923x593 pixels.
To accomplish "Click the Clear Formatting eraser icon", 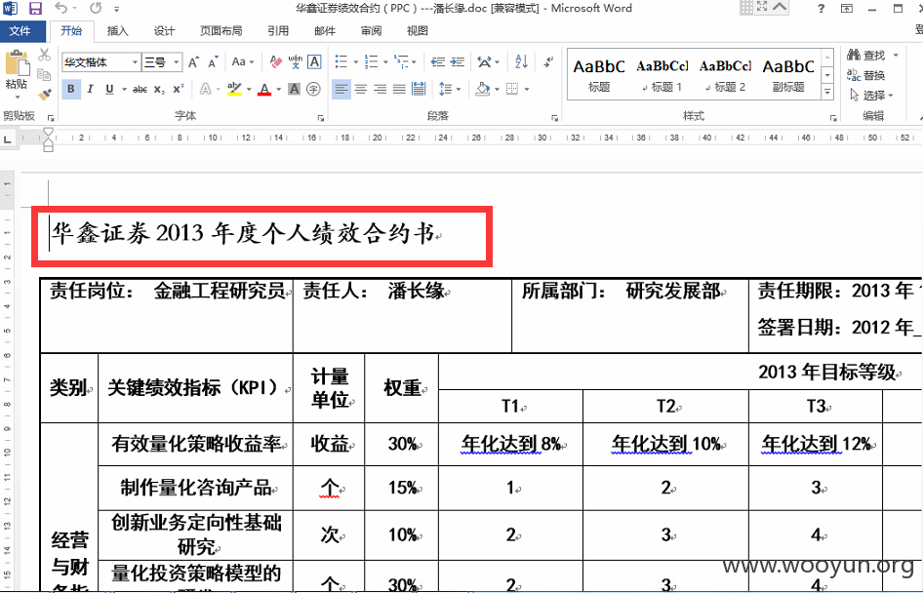I will tap(275, 61).
